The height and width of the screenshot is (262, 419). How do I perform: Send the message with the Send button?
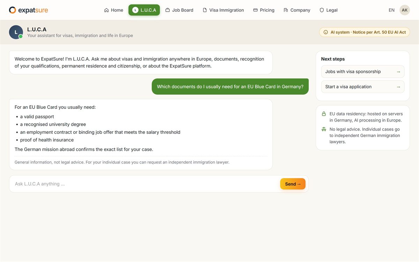tap(293, 184)
